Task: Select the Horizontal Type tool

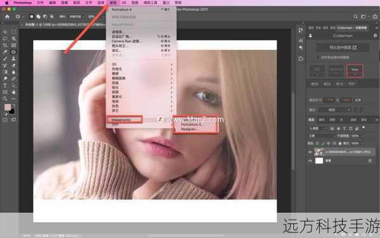Action: click(x=5, y=85)
